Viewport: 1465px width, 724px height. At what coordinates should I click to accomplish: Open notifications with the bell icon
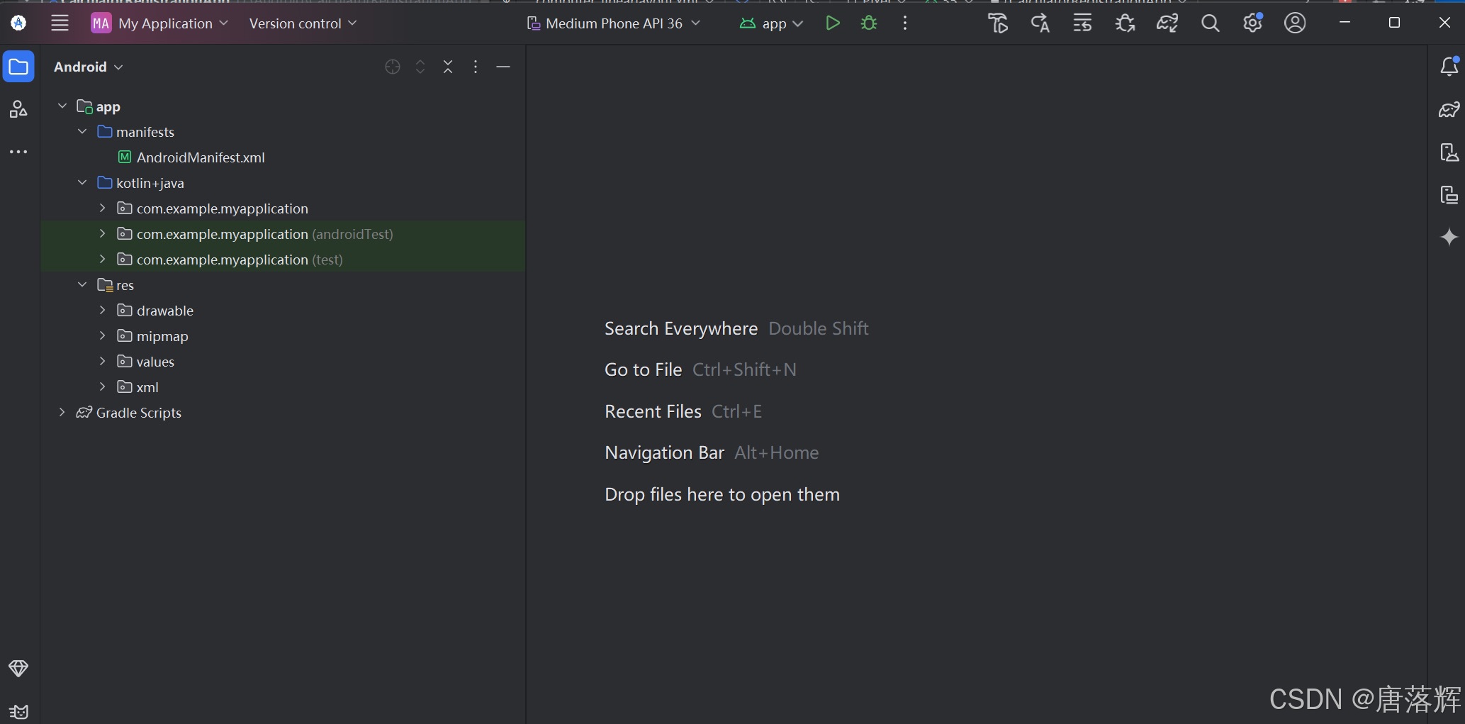click(1449, 67)
